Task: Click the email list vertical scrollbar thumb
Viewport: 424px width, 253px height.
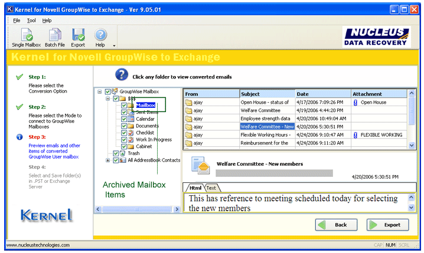Action: pyautogui.click(x=412, y=111)
